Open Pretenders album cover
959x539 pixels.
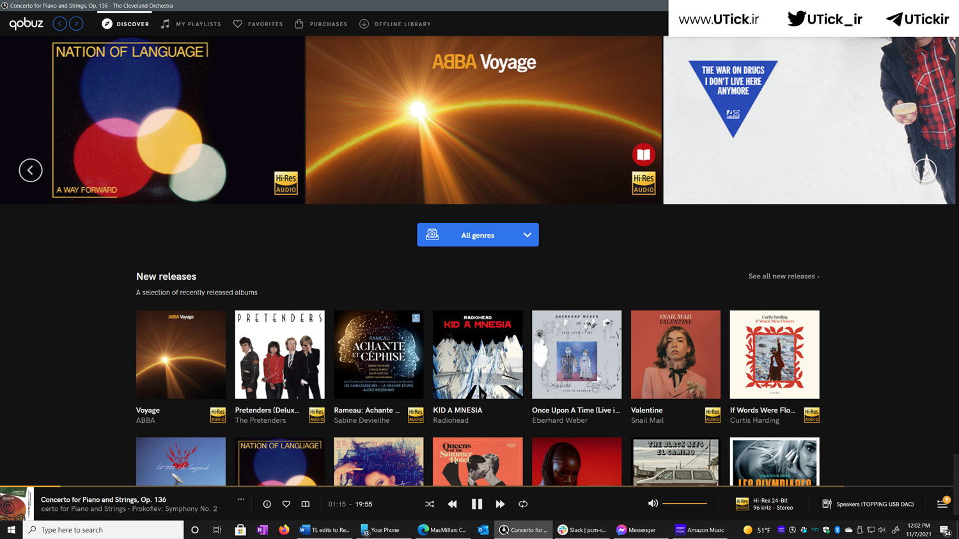click(279, 354)
